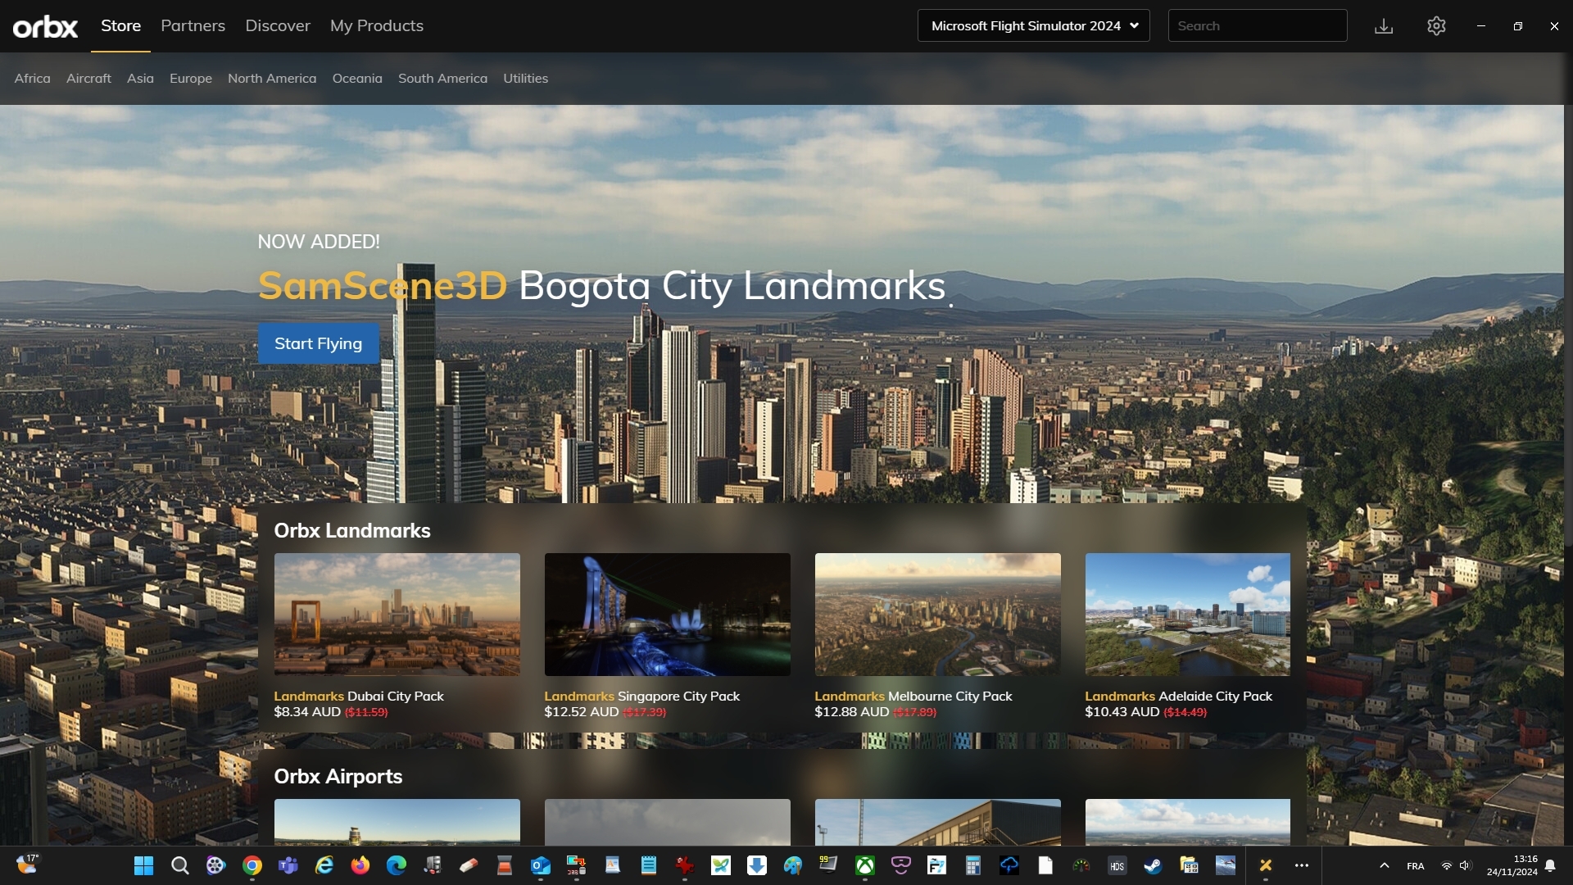1573x885 pixels.
Task: Open the Melbourne City Pack thumbnail
Action: coord(937,615)
